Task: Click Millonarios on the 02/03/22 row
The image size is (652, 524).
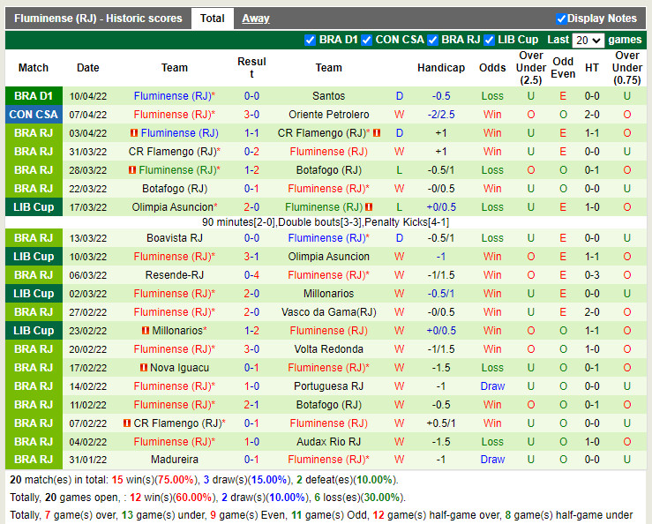Action: (x=328, y=294)
